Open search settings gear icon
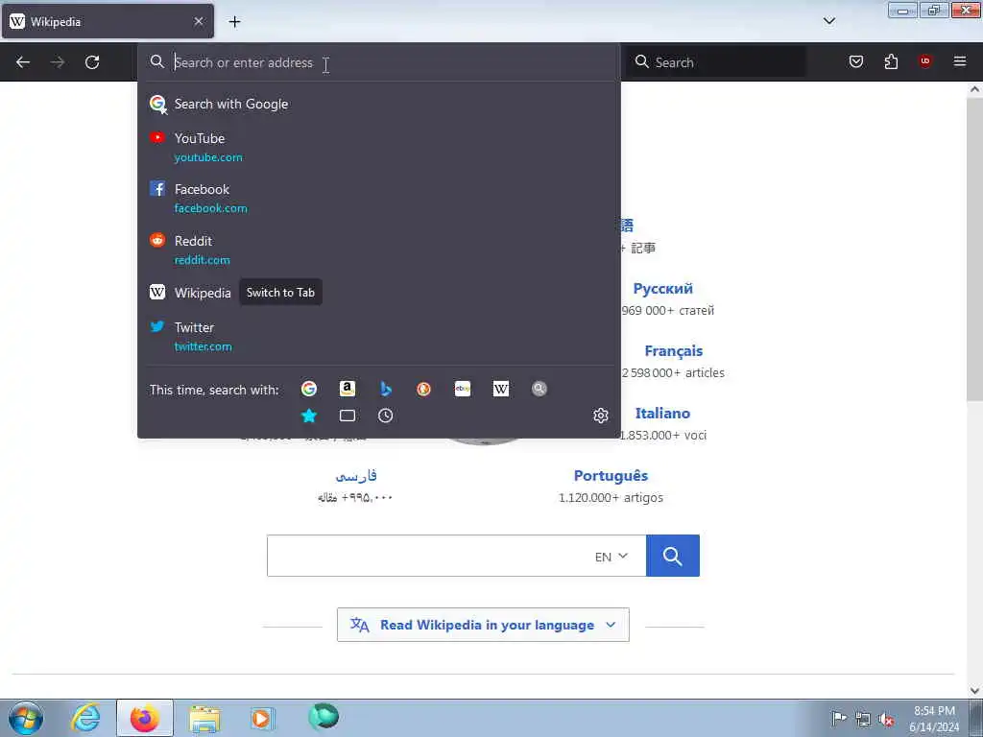 tap(601, 416)
